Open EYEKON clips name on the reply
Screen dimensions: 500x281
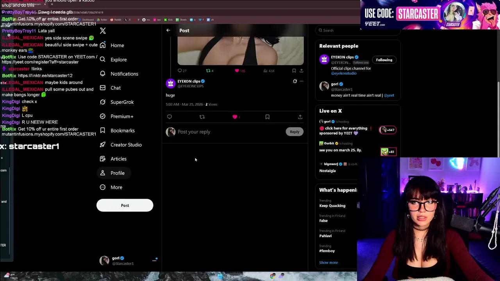[x=189, y=81]
